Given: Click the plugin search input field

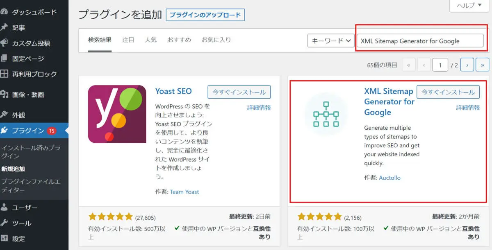Looking at the screenshot, I should pos(421,41).
